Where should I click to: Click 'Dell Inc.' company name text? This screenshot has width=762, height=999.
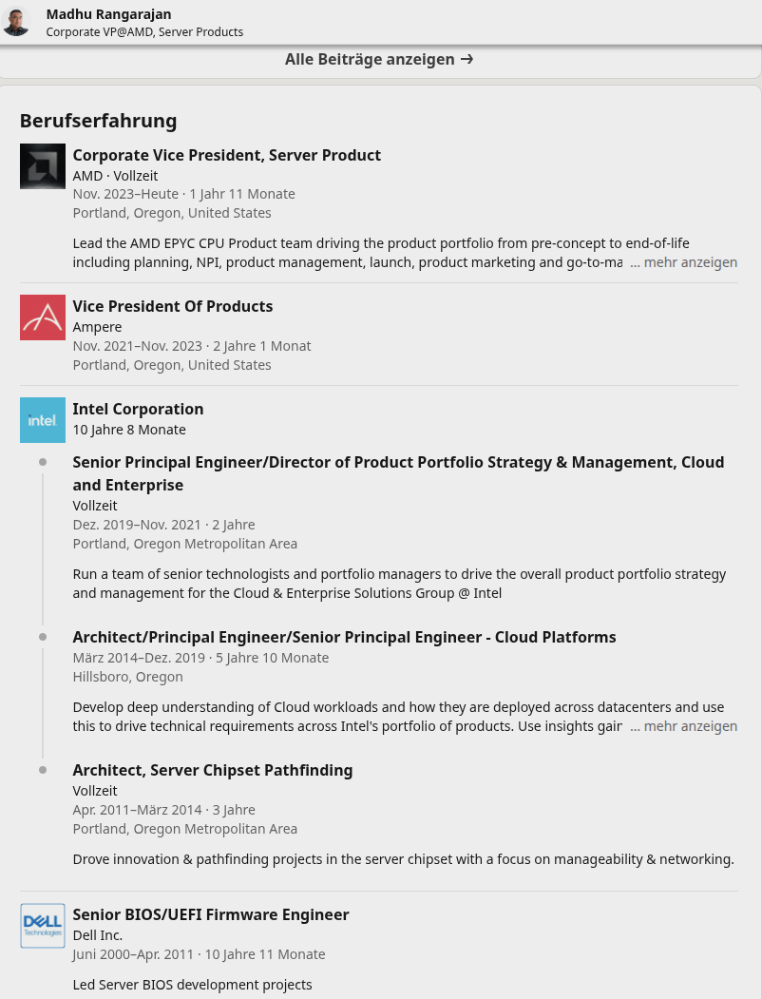[97, 935]
